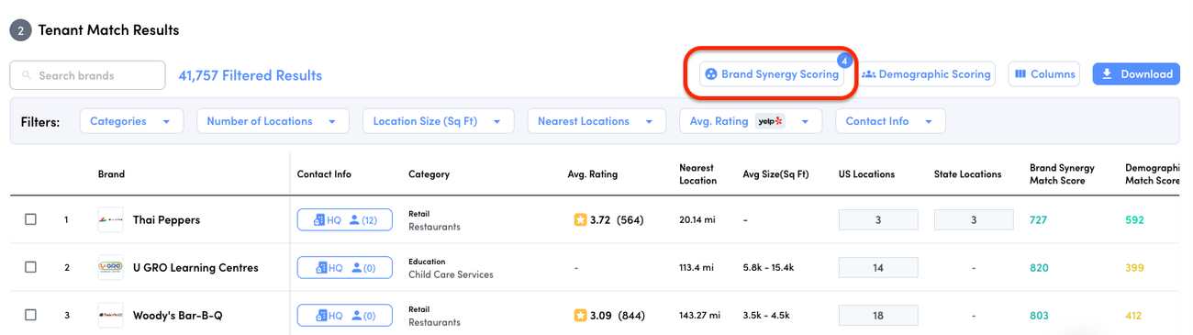Sort by the Avg. Rating column header
The height and width of the screenshot is (335, 1193).
[592, 174]
